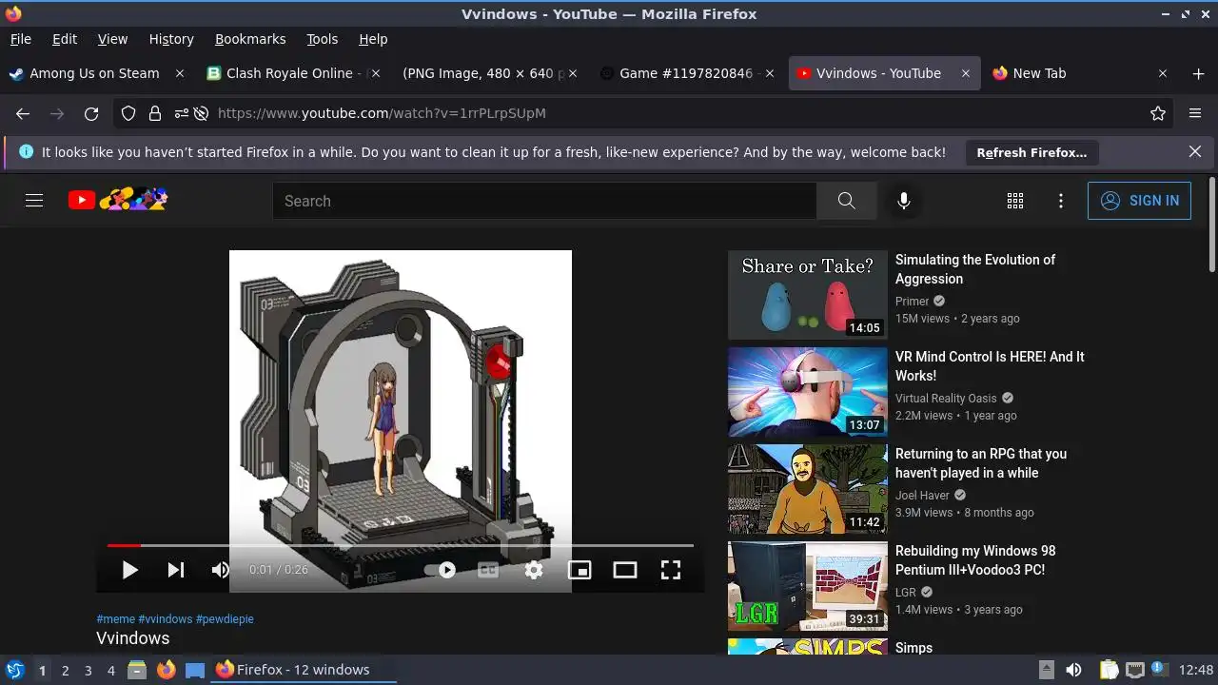This screenshot has width=1218, height=685.
Task: Go back one page in Firefox
Action: [x=23, y=113]
